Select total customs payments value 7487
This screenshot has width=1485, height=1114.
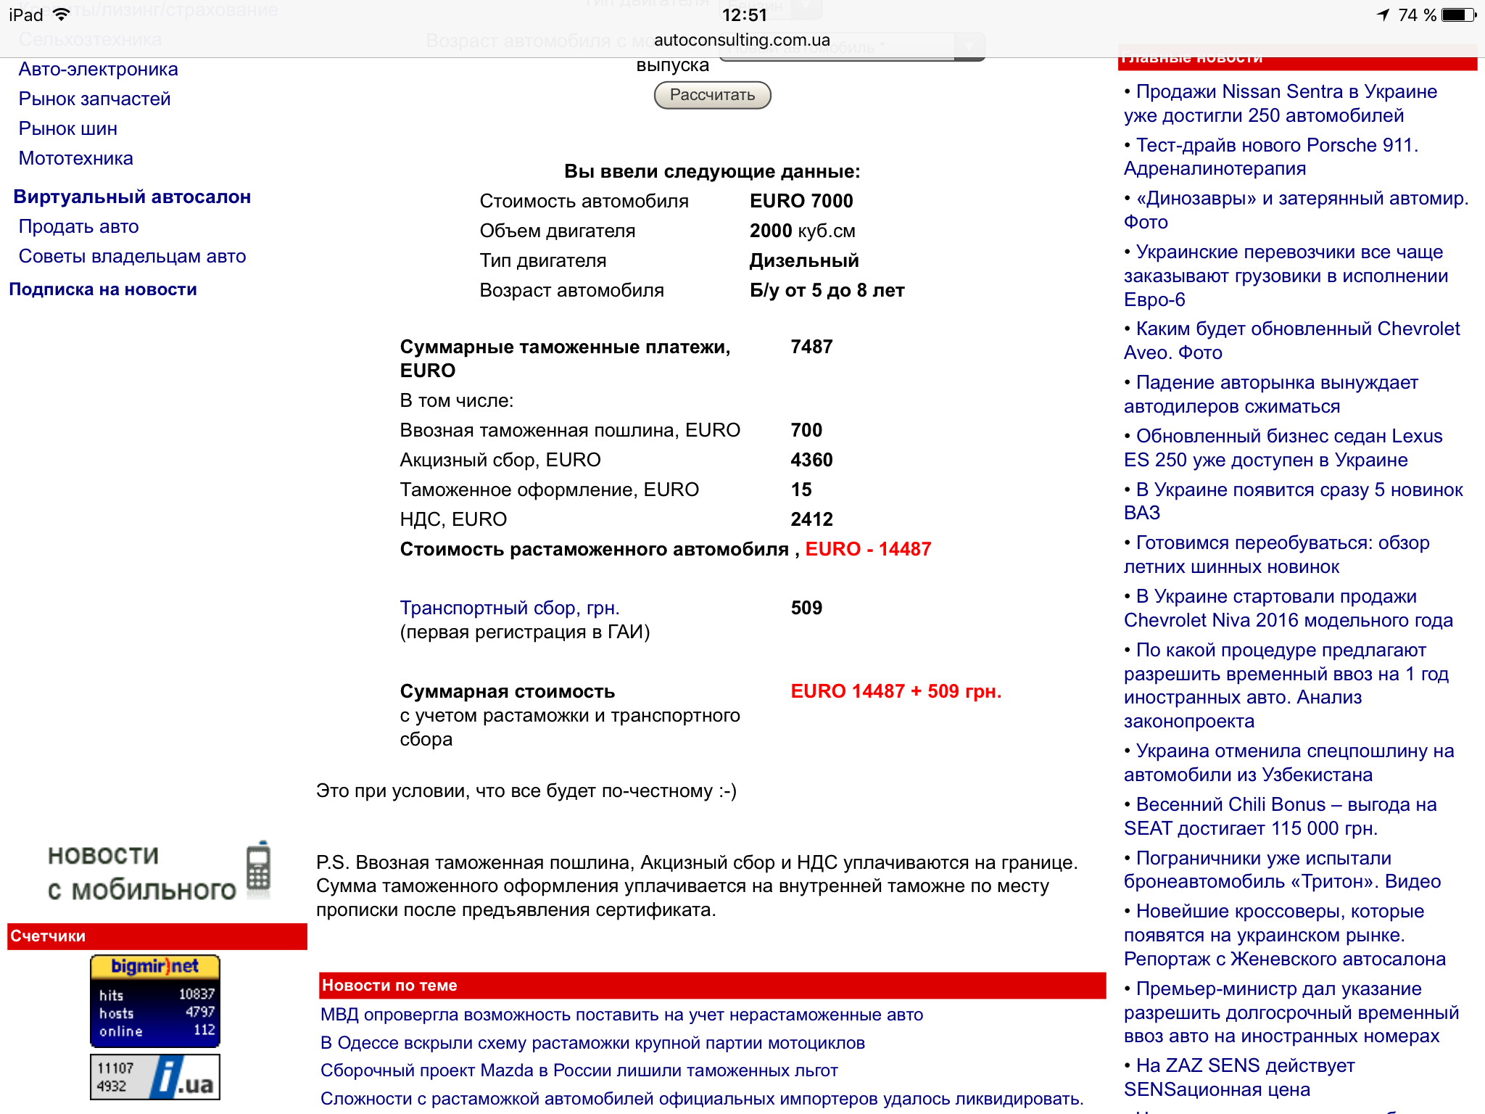click(x=811, y=347)
